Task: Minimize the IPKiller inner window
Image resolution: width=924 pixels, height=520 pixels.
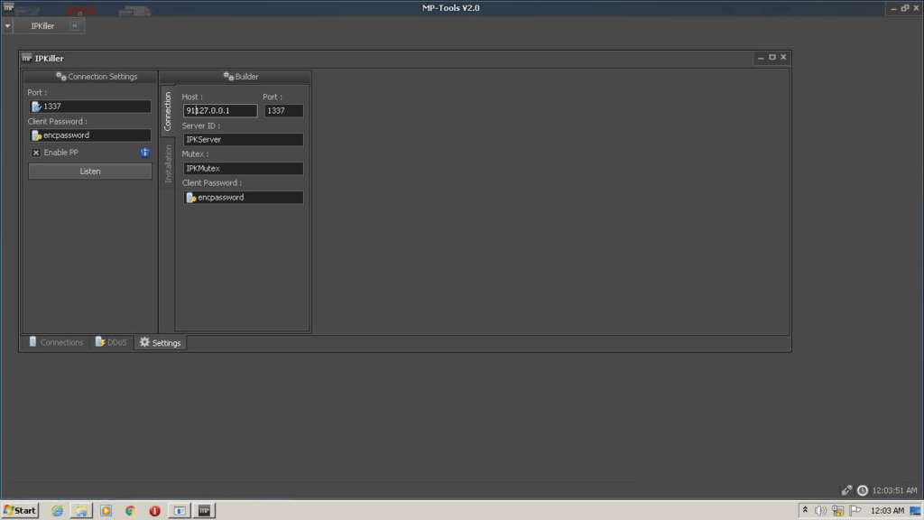Action: click(761, 58)
